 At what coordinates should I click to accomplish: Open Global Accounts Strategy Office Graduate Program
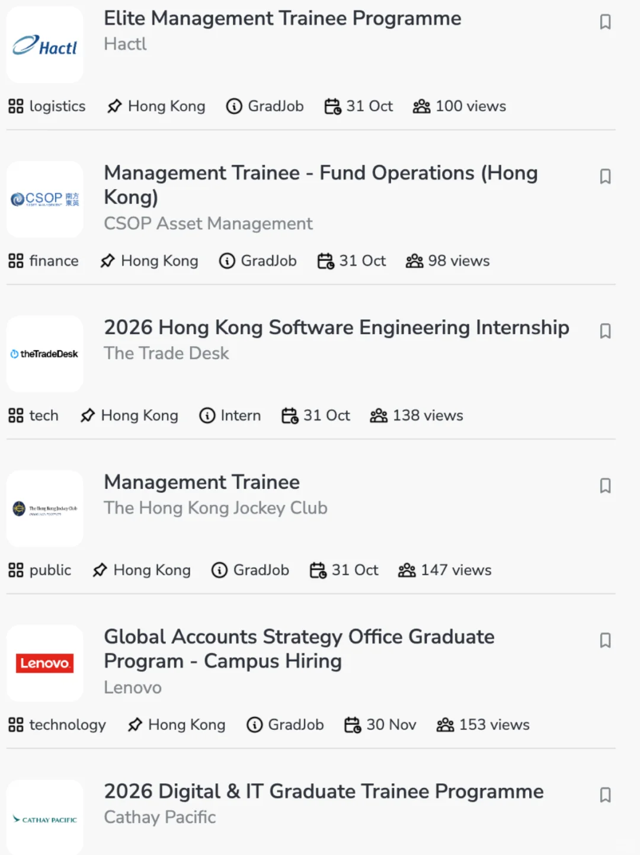click(x=299, y=649)
